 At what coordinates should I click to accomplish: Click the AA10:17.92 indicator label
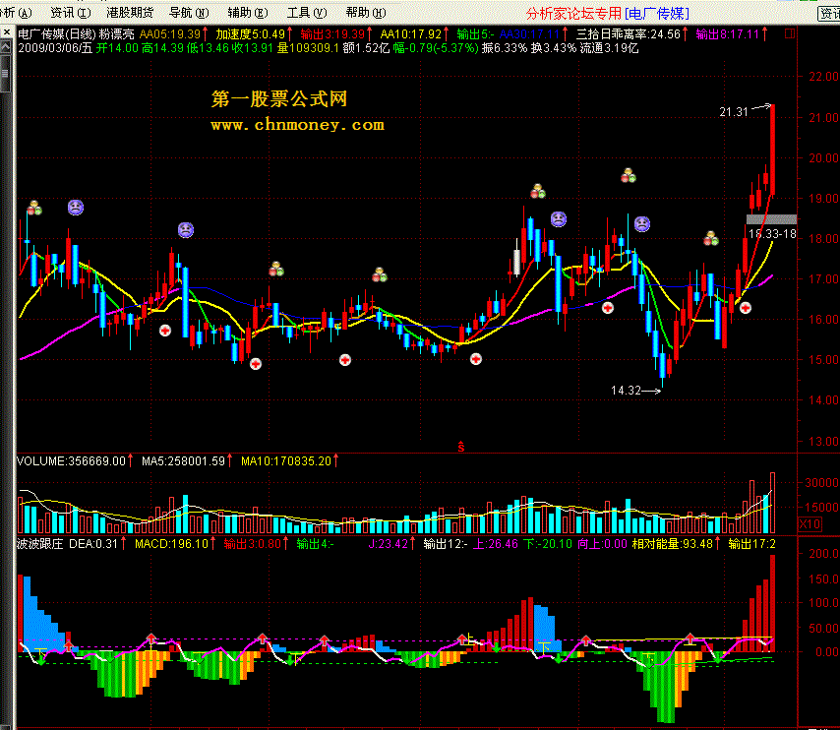411,34
